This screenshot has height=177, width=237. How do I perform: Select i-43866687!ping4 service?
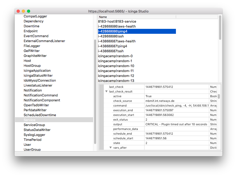pos(113,46)
